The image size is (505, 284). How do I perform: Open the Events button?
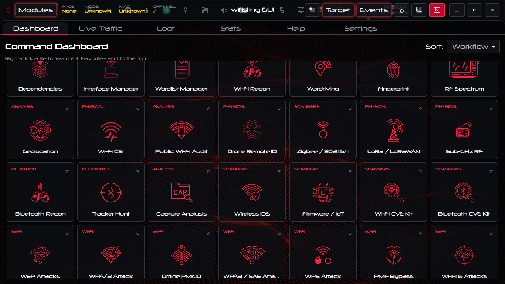click(374, 10)
